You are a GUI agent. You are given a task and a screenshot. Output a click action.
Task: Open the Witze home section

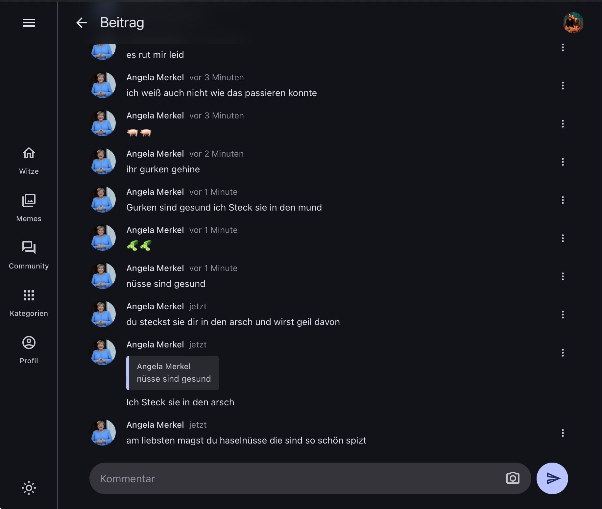point(29,160)
